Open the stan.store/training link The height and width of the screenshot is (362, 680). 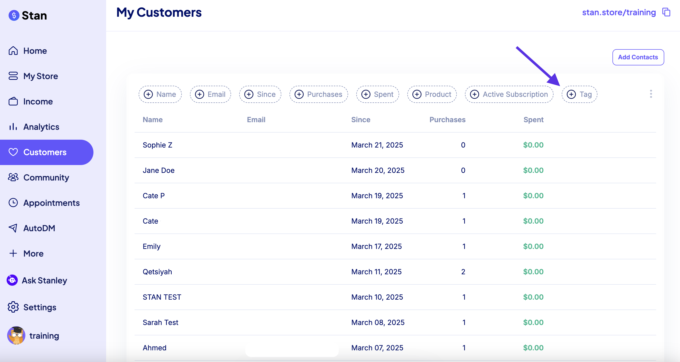pos(619,12)
